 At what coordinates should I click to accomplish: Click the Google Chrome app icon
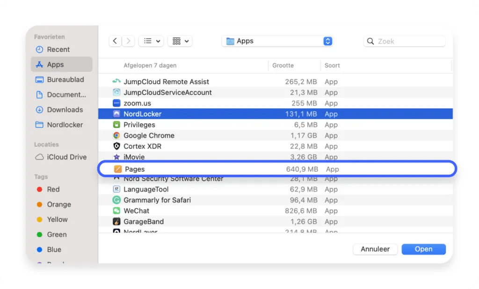116,135
